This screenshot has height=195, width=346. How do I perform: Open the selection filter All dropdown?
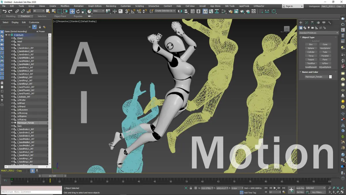click(39, 11)
